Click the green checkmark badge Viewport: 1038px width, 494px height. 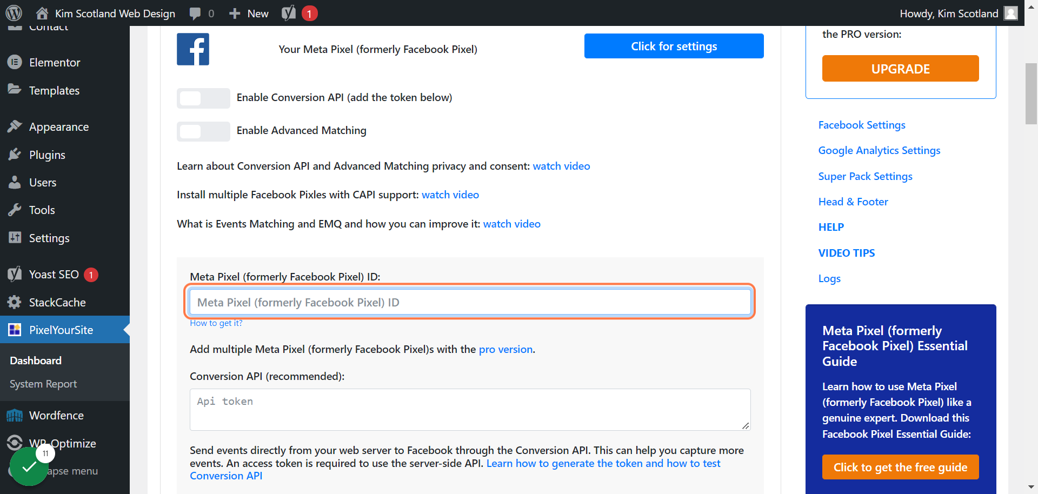coord(29,466)
